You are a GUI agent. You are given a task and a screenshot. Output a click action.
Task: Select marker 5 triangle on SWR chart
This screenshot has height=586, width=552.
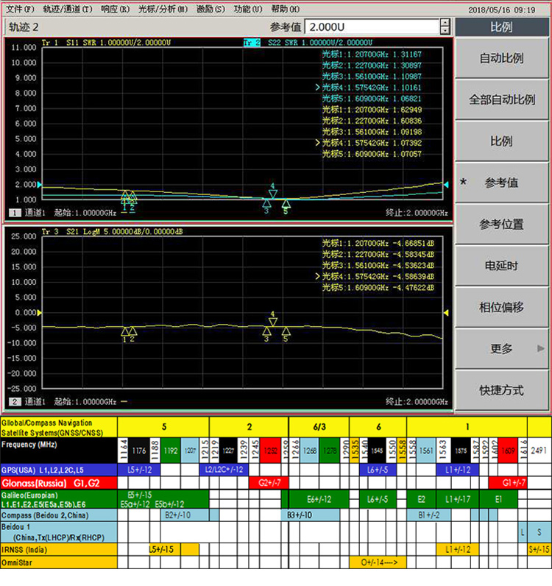coord(286,203)
